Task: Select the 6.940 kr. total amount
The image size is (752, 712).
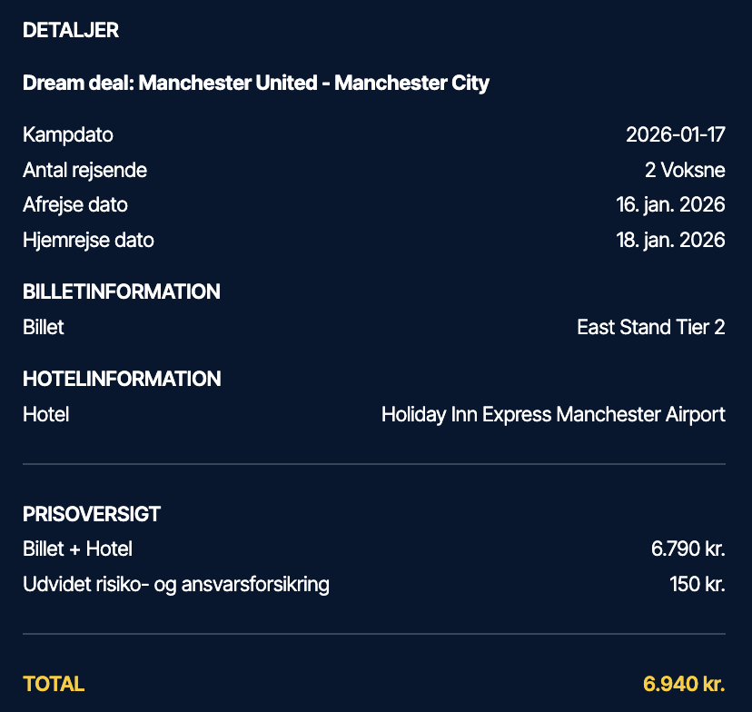Action: pyautogui.click(x=684, y=684)
